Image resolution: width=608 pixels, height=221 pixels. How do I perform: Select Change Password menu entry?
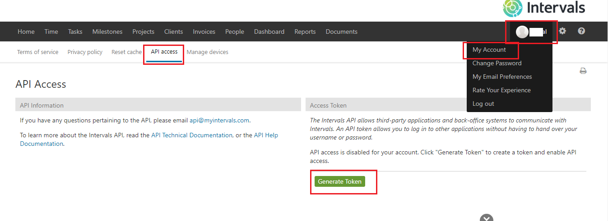click(497, 63)
